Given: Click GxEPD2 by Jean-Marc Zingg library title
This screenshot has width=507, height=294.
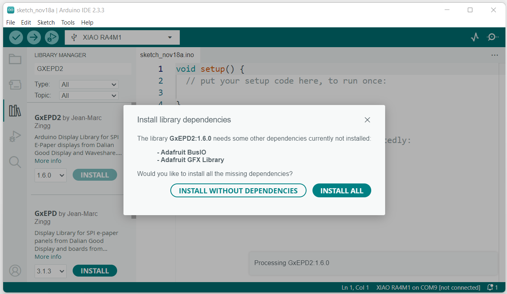Looking at the screenshot, I should pyautogui.click(x=68, y=122).
